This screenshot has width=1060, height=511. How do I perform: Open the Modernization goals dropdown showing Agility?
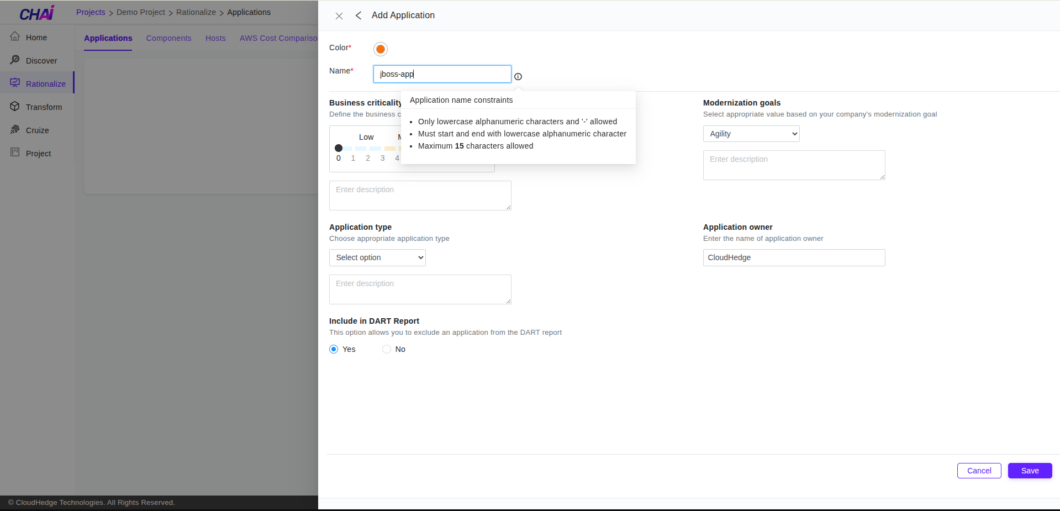pyautogui.click(x=751, y=133)
